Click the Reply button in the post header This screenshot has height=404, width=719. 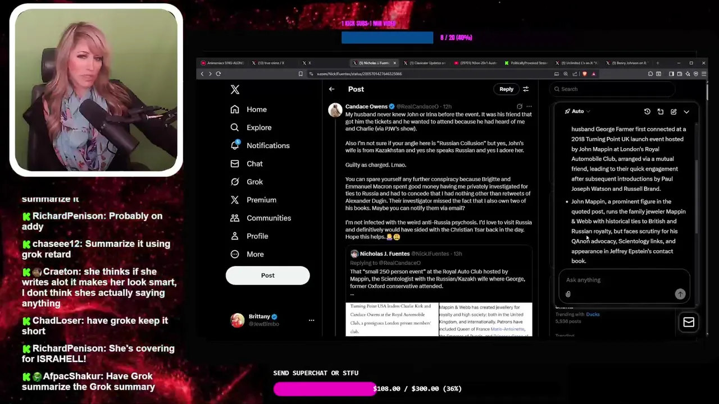coord(506,89)
